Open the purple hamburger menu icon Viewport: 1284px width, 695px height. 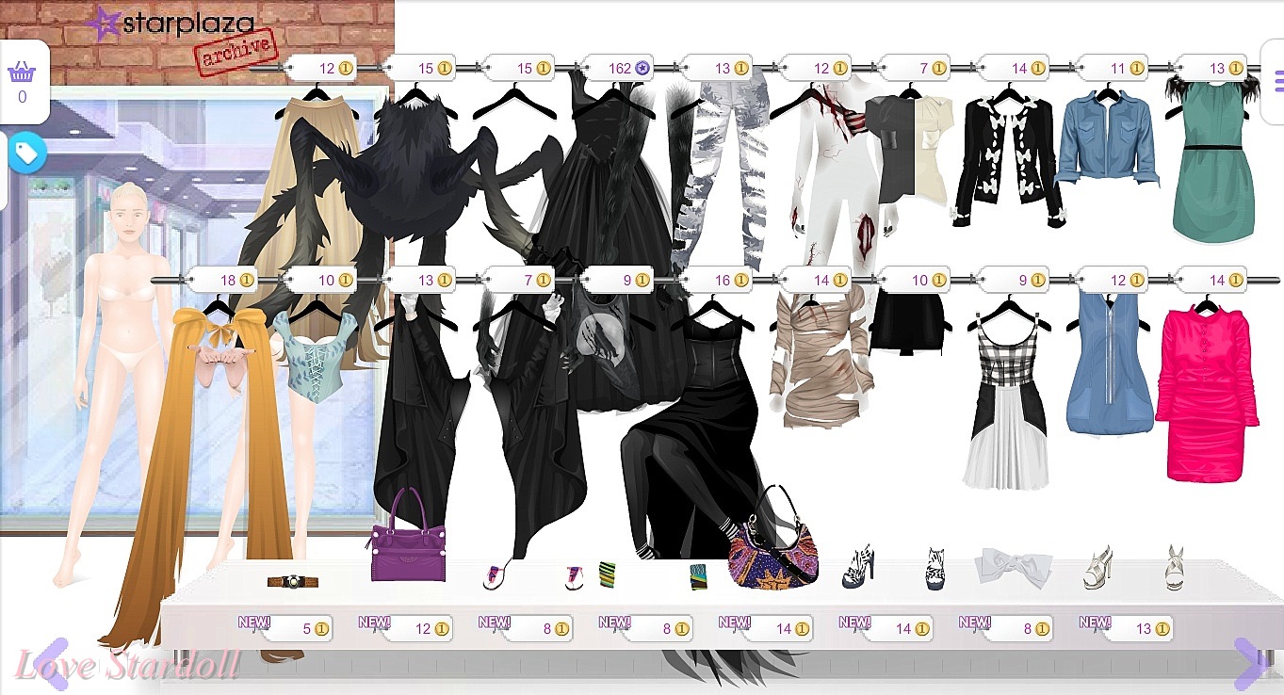pos(1278,83)
